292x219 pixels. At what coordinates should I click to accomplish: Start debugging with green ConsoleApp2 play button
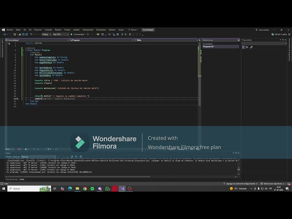(78, 35)
